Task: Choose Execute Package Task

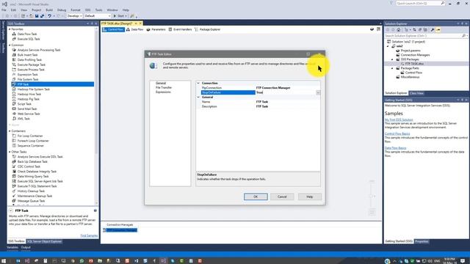Action: pos(31,65)
